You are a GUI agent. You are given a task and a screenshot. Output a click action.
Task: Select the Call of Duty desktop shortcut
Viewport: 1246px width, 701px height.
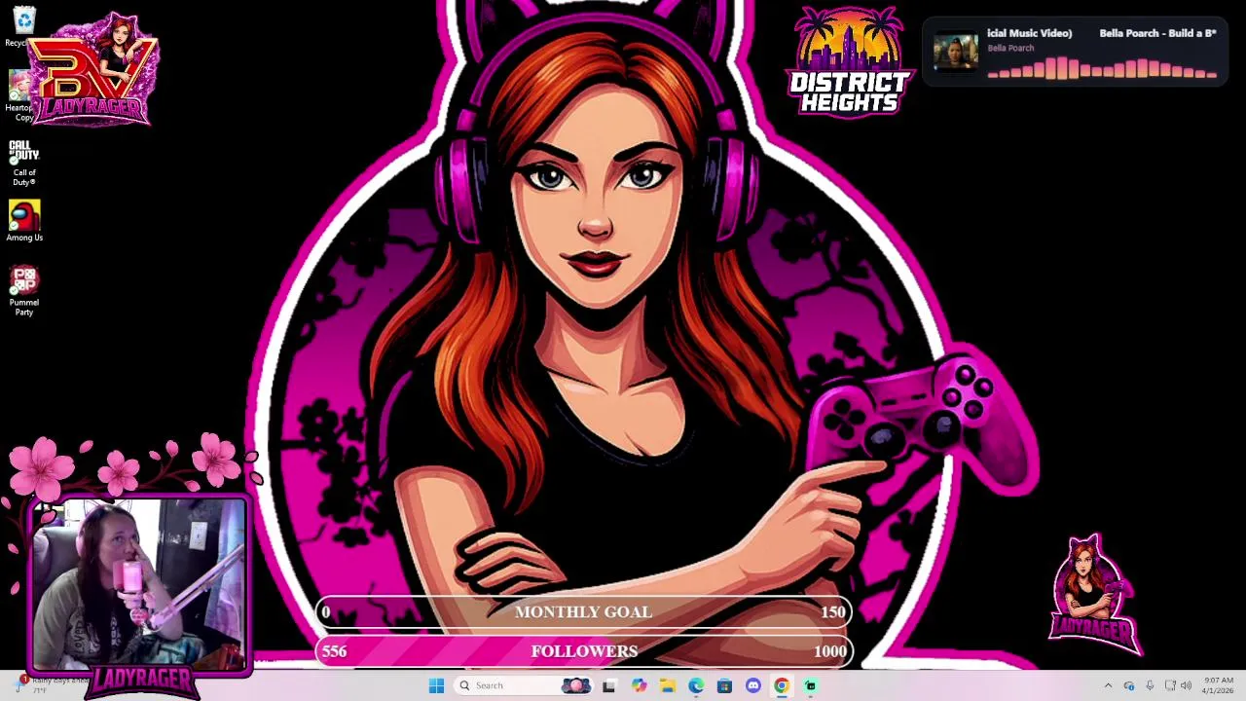pyautogui.click(x=24, y=163)
